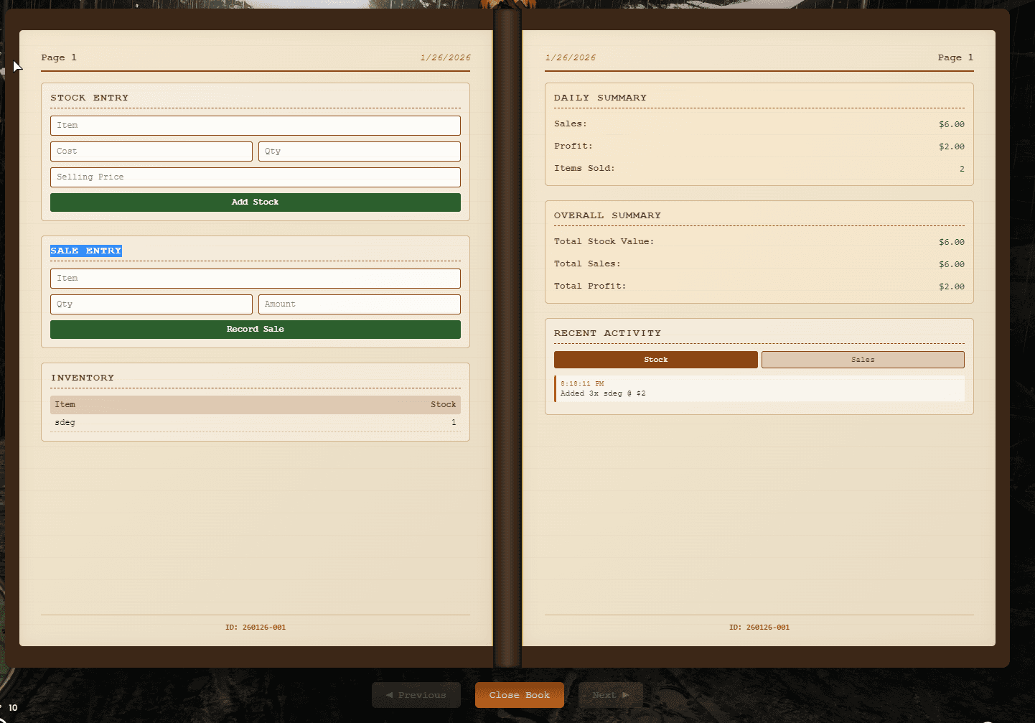This screenshot has width=1035, height=723.
Task: Go to the Next page
Action: 611,695
